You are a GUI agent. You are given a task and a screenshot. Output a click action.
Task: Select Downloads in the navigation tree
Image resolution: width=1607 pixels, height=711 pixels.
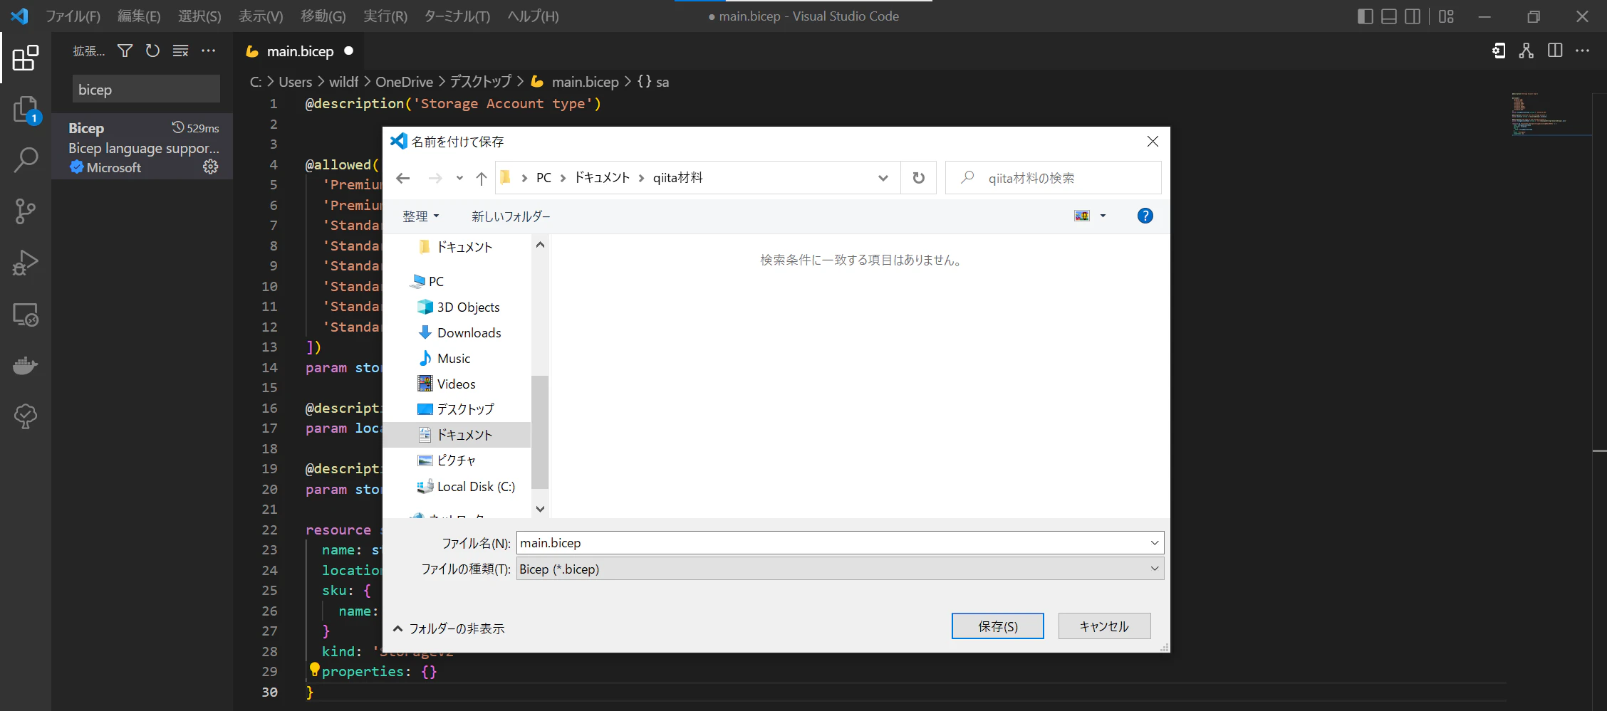469,332
